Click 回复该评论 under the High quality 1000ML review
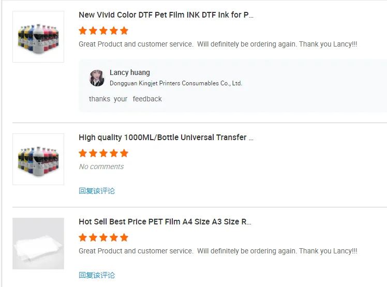Image resolution: width=387 pixels, height=287 pixels. pyautogui.click(x=97, y=191)
